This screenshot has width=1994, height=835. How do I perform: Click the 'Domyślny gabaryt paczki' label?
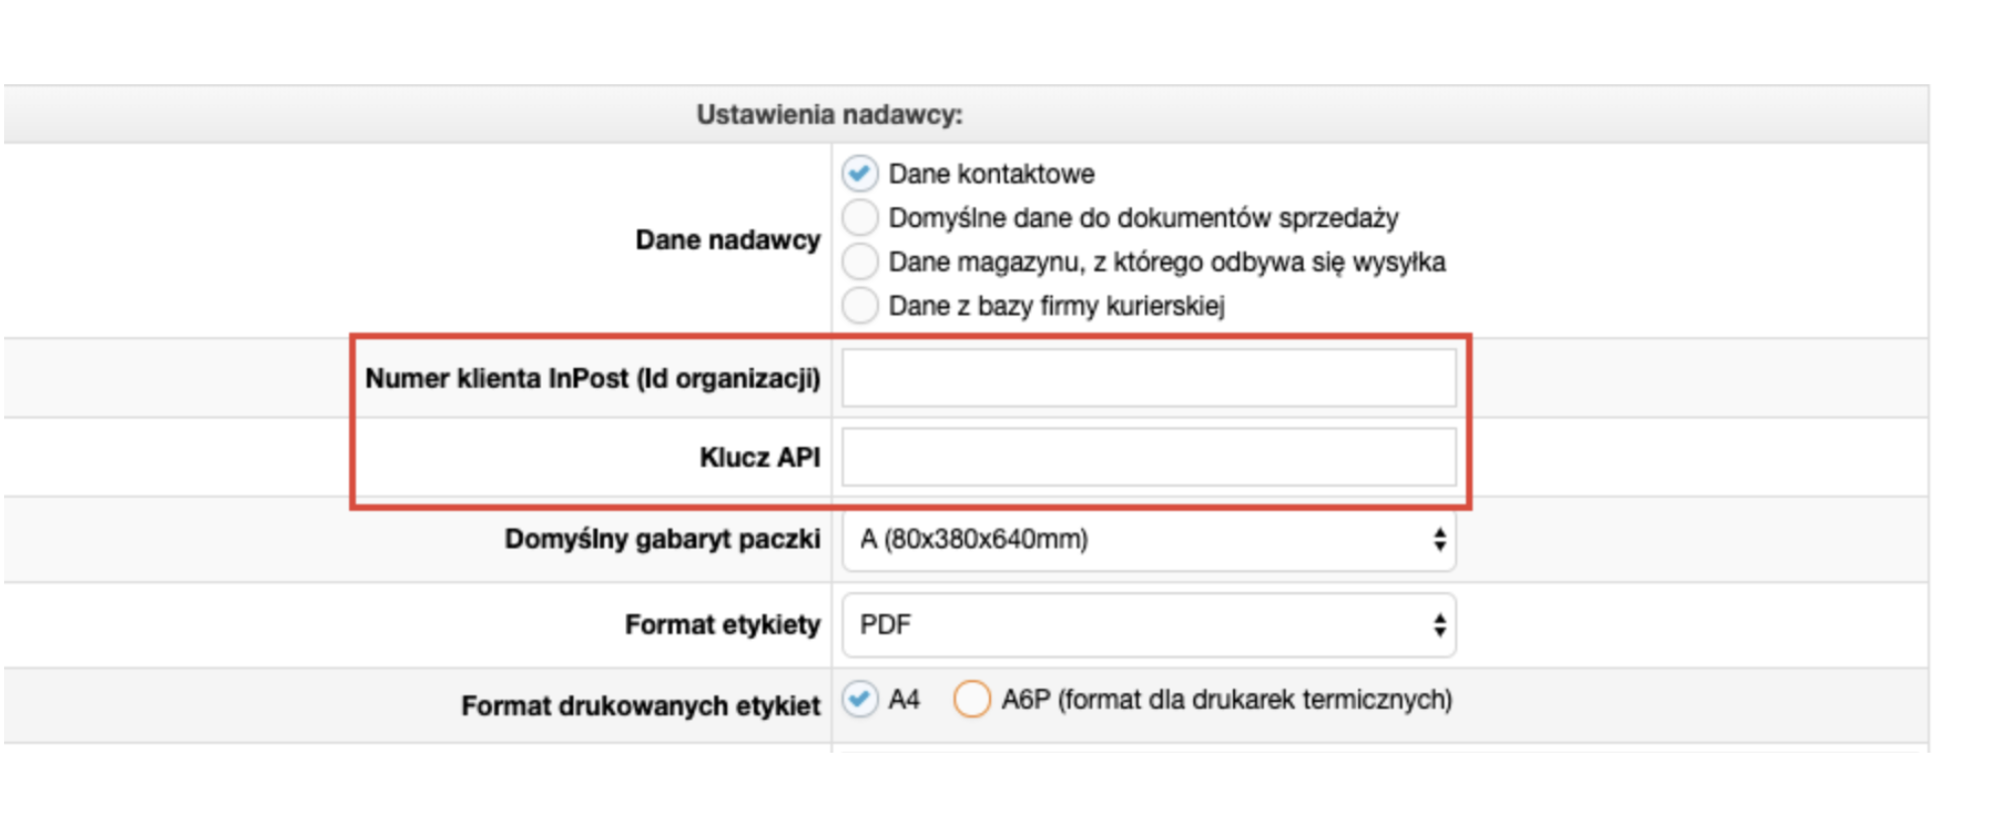tap(663, 539)
